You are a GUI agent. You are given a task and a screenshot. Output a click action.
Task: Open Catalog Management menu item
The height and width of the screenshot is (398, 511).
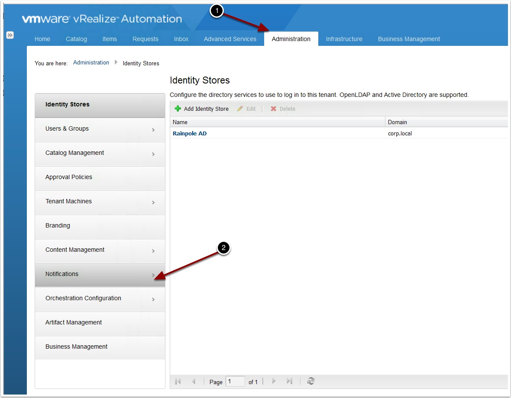100,154
